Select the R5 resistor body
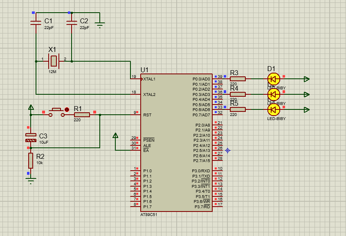Image resolution: width=346 pixels, height=236 pixels. pyautogui.click(x=238, y=109)
